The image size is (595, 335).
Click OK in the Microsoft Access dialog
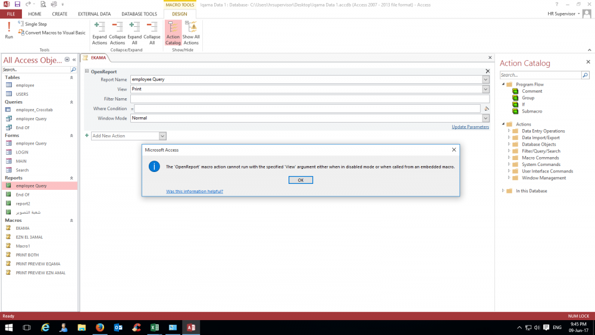[300, 180]
